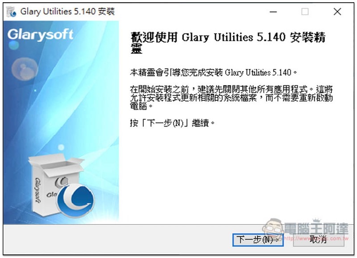The image size is (357, 258).
Task: Click the paragraph starting 在開始安裝之前
Action: [x=231, y=97]
